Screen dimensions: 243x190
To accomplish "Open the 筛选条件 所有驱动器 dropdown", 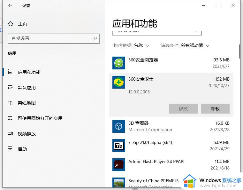I will point(185,45).
